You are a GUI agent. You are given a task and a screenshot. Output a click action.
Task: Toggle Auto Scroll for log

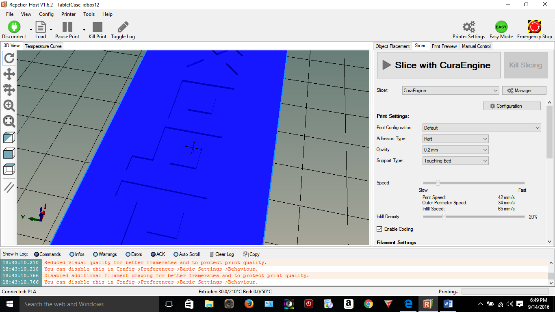point(186,254)
